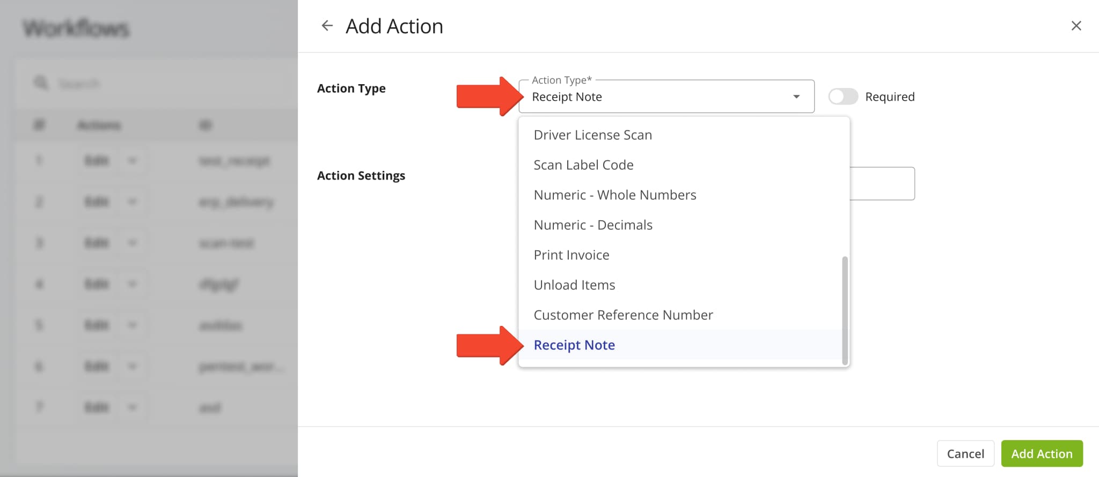The width and height of the screenshot is (1099, 477).
Task: Expand the first row's Edit dropdown arrow
Action: [x=132, y=161]
